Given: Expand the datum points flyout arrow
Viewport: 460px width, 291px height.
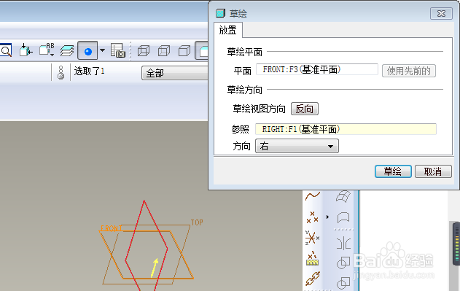Looking at the screenshot, I should click(x=328, y=217).
